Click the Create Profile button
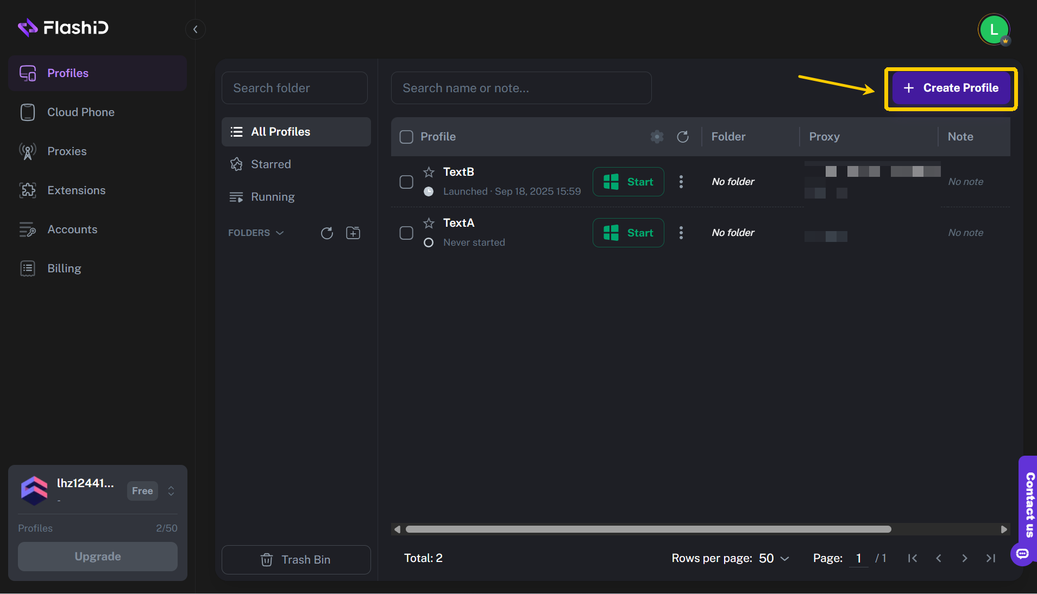 point(951,88)
